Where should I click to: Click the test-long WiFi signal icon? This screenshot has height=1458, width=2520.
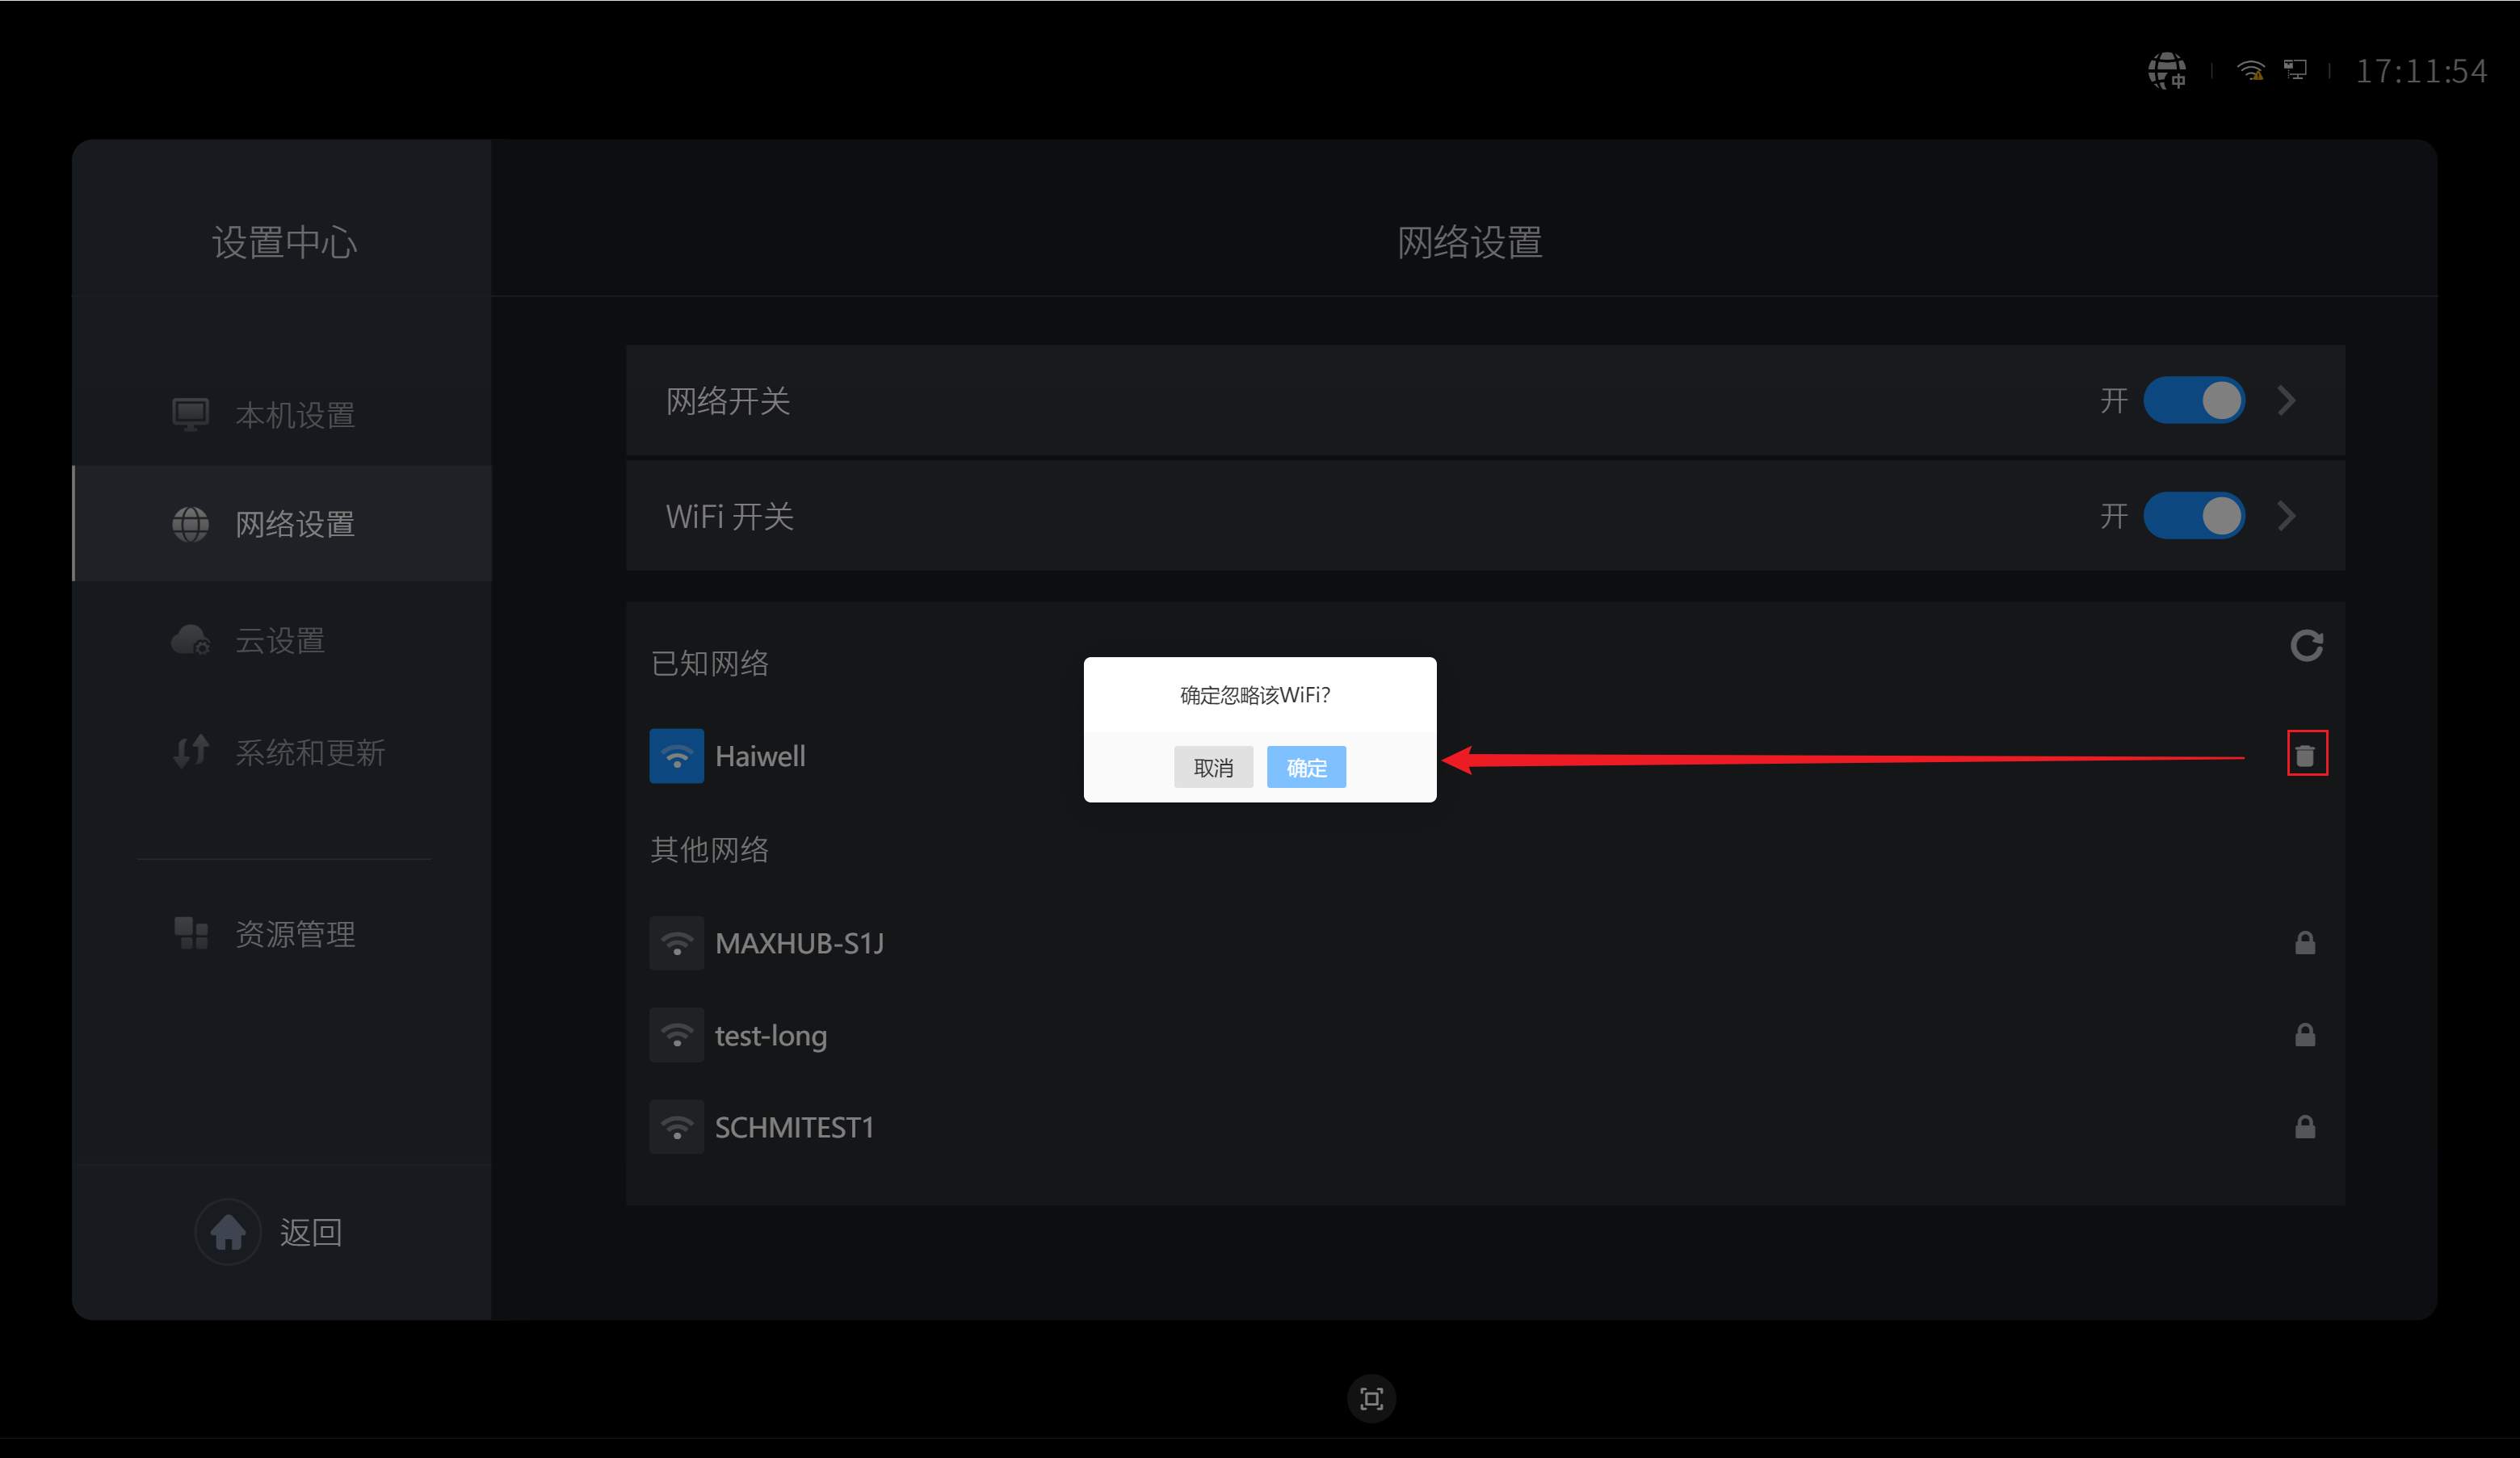tap(677, 1034)
